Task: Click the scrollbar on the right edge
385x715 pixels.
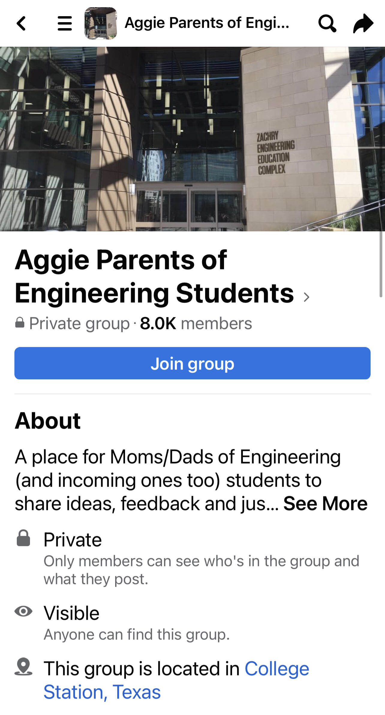Action: coord(381,264)
